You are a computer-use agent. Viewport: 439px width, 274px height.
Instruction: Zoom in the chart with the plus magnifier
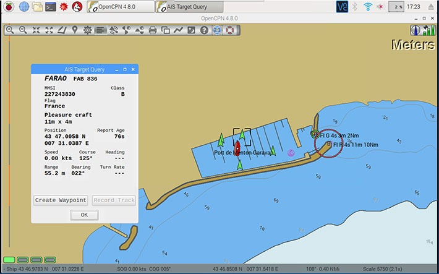point(10,30)
